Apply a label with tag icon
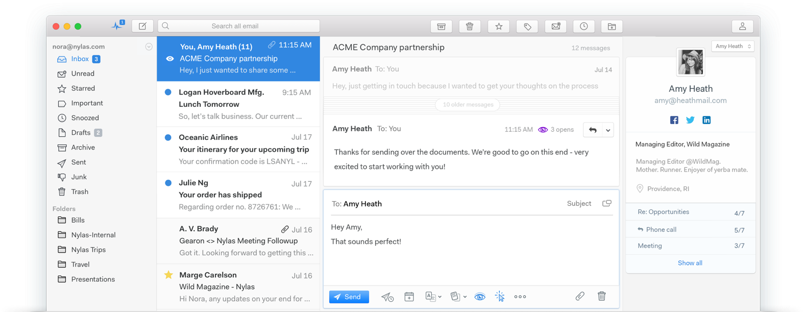 (x=527, y=27)
